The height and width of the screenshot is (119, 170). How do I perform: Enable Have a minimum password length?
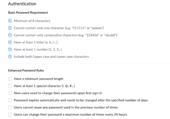pos(10,79)
